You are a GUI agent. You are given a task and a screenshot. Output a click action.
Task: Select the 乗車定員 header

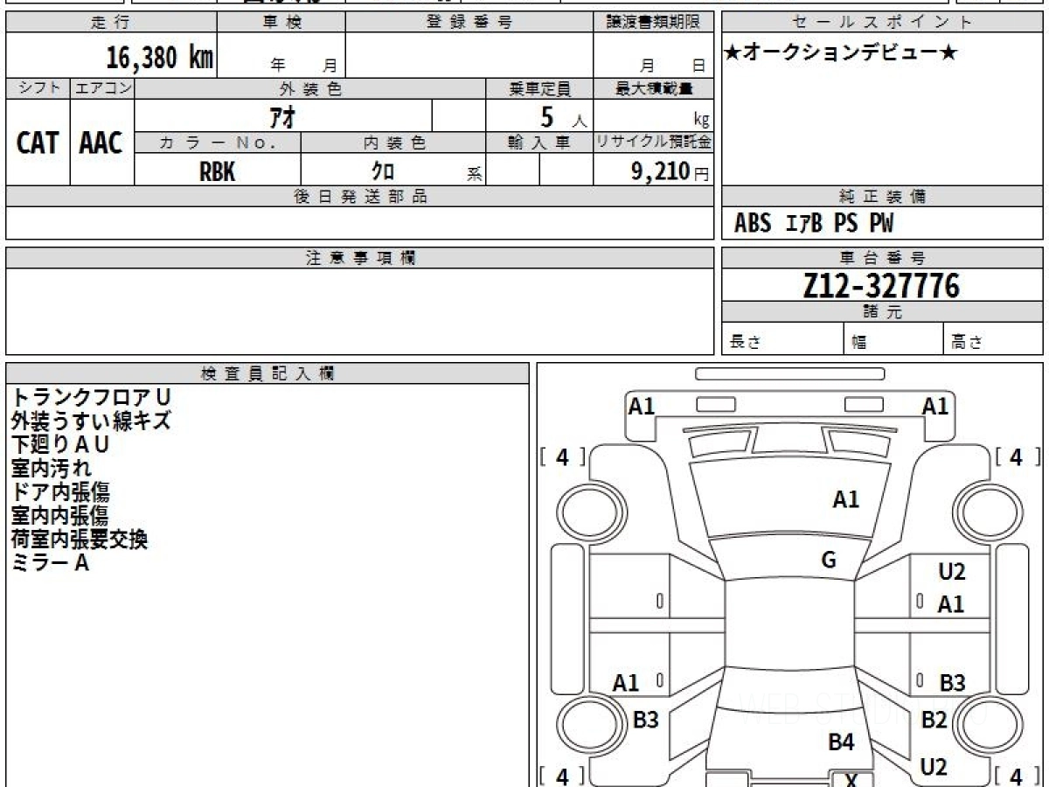tap(539, 88)
